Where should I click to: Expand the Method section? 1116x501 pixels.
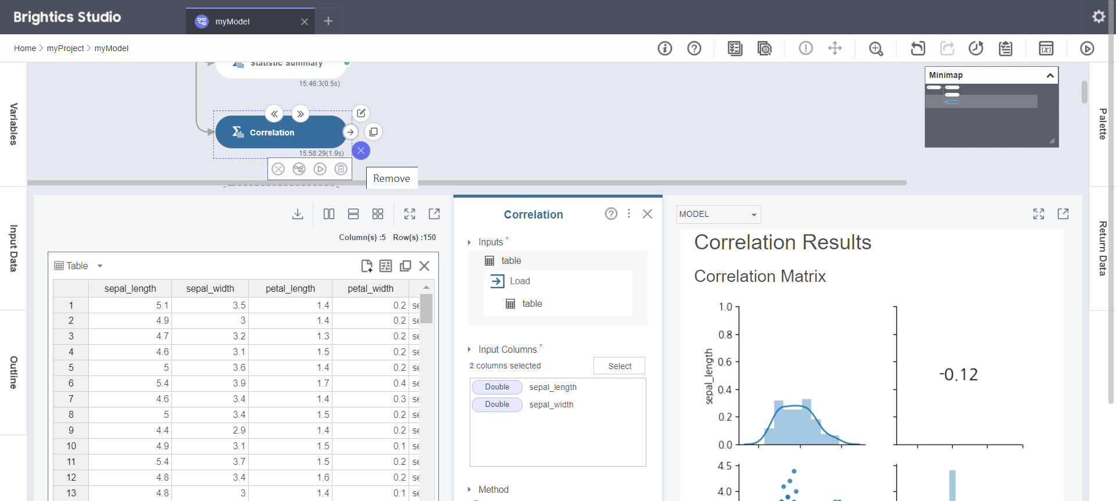tap(469, 489)
